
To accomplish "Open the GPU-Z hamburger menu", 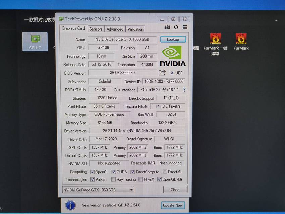I will pyautogui.click(x=185, y=27).
